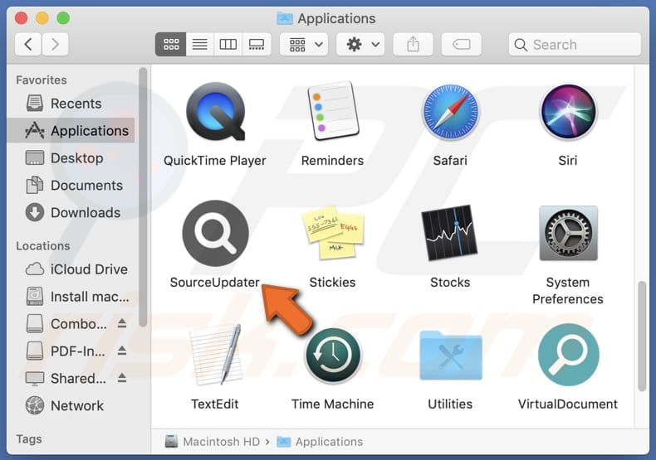
Task: Click the Favorites sidebar heading
Action: (x=42, y=80)
